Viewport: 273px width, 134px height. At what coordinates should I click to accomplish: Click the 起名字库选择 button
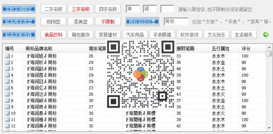[x=19, y=35]
